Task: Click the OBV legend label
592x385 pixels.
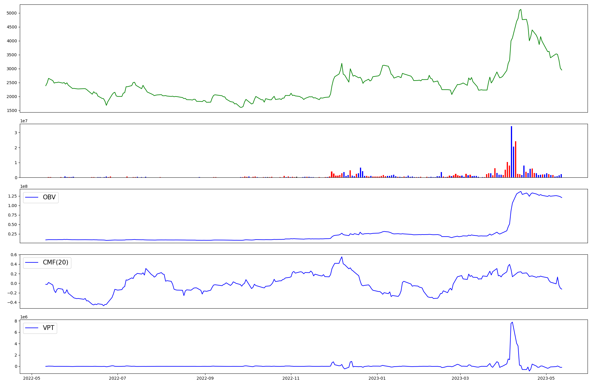Action: click(49, 197)
